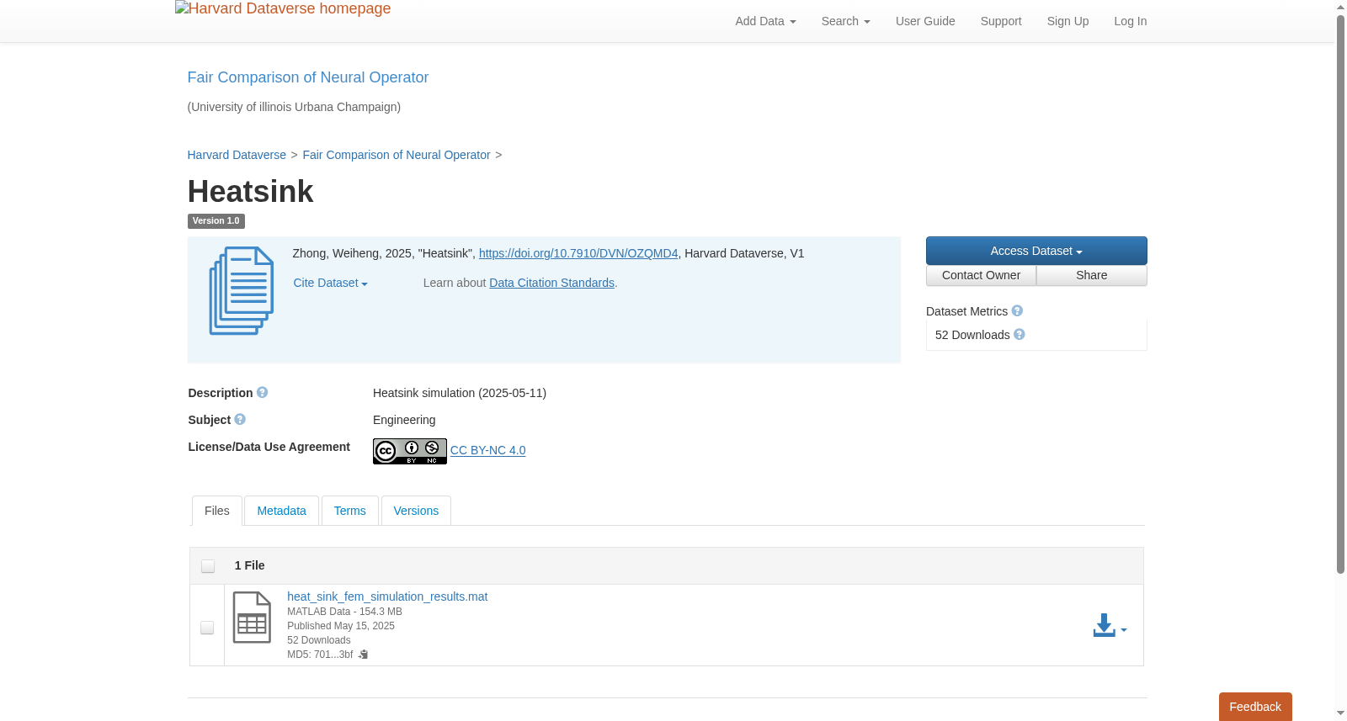Click the Contact Owner button
The height and width of the screenshot is (721, 1347).
point(981,276)
